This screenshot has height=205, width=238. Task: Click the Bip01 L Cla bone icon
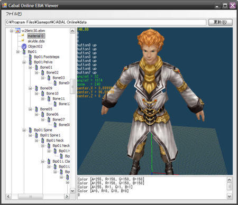coord(49,162)
